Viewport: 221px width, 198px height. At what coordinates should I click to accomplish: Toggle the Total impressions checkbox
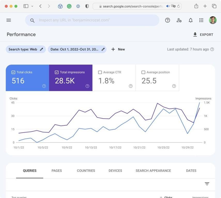(x=57, y=72)
